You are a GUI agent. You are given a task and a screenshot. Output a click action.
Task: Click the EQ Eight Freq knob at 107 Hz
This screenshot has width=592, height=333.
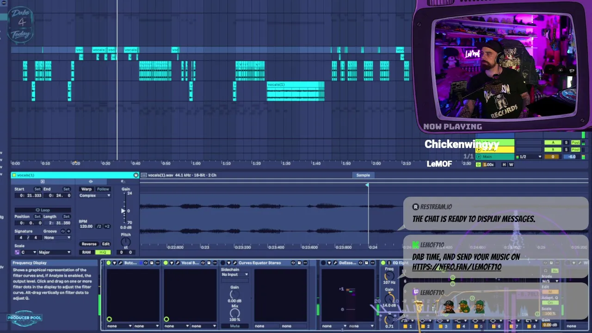[389, 276]
